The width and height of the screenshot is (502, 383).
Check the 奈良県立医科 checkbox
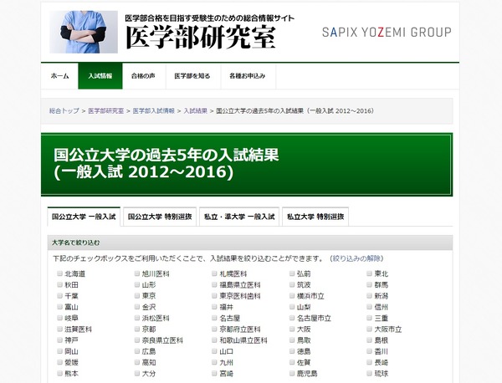[x=137, y=340]
